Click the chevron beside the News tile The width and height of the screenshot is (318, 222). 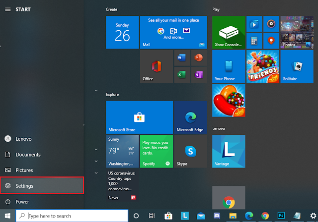(x=96, y=173)
